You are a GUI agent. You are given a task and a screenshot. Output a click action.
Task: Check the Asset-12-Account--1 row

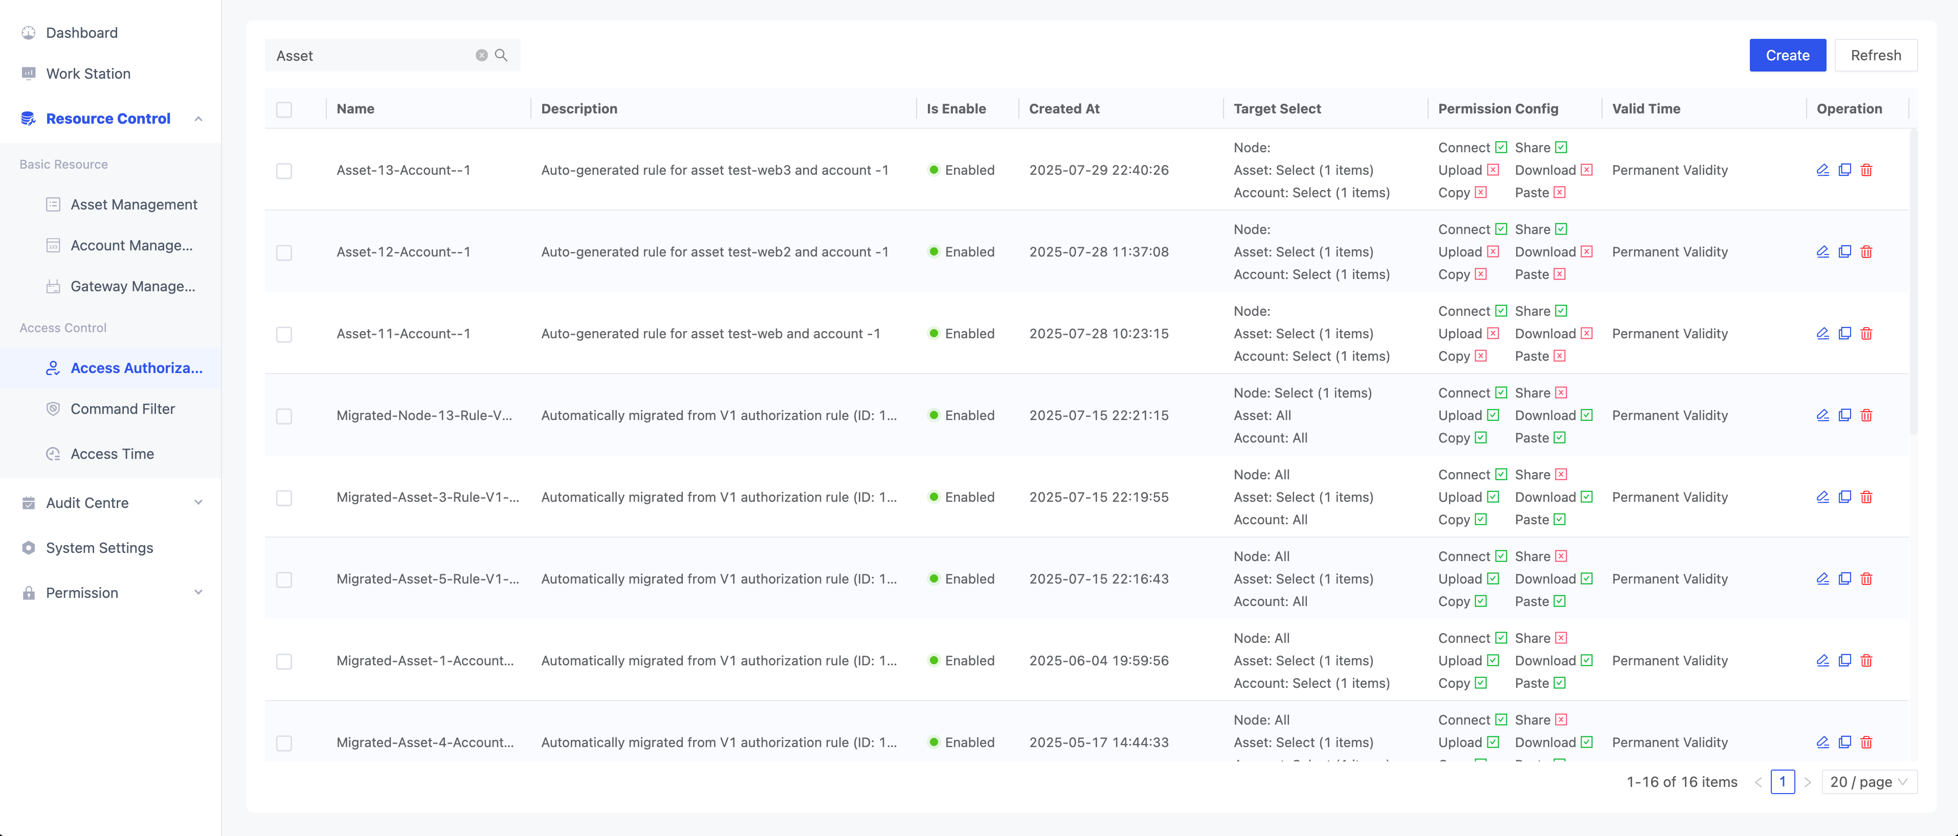pos(284,253)
